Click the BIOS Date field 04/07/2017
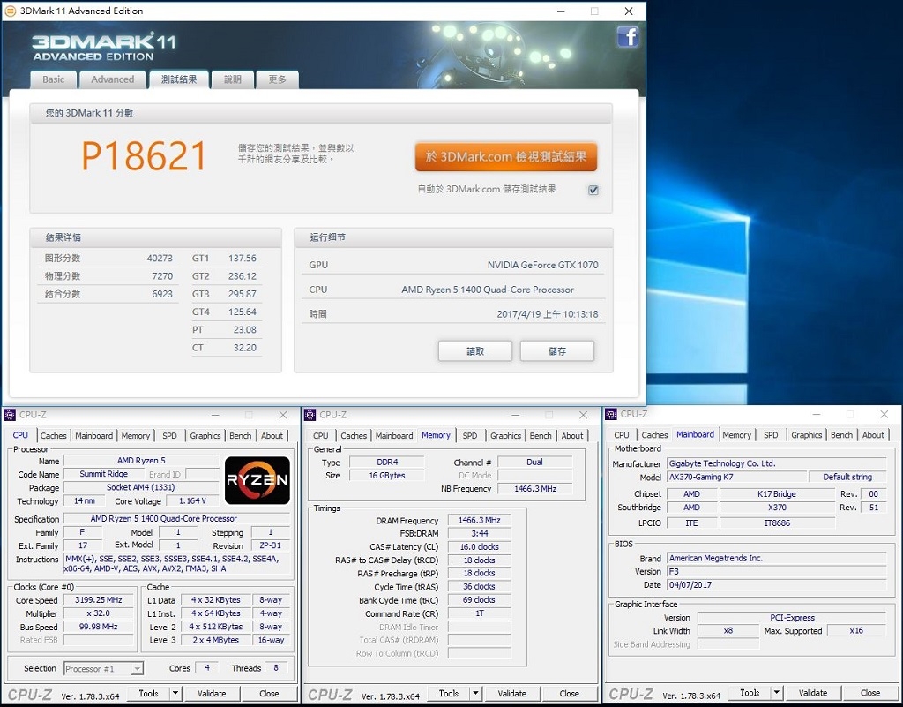The height and width of the screenshot is (707, 903). [776, 585]
